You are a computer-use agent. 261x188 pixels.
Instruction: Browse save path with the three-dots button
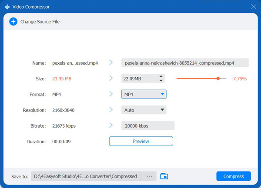(x=149, y=176)
